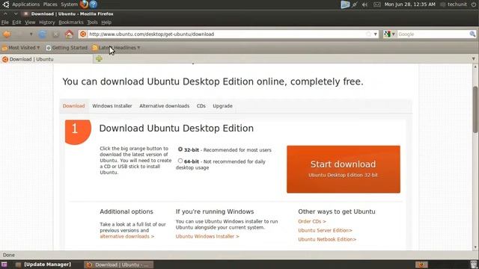
Task: Open the Ubuntu Windows installer link
Action: coord(207,236)
